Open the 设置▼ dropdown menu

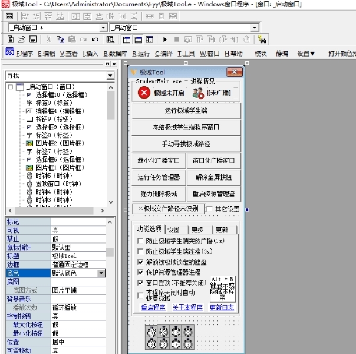click(306, 54)
